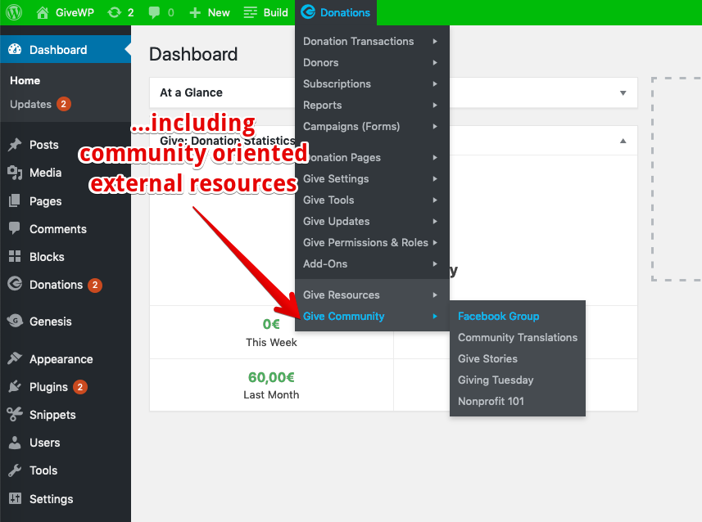Expand Add-Ons submenu arrow

point(435,263)
